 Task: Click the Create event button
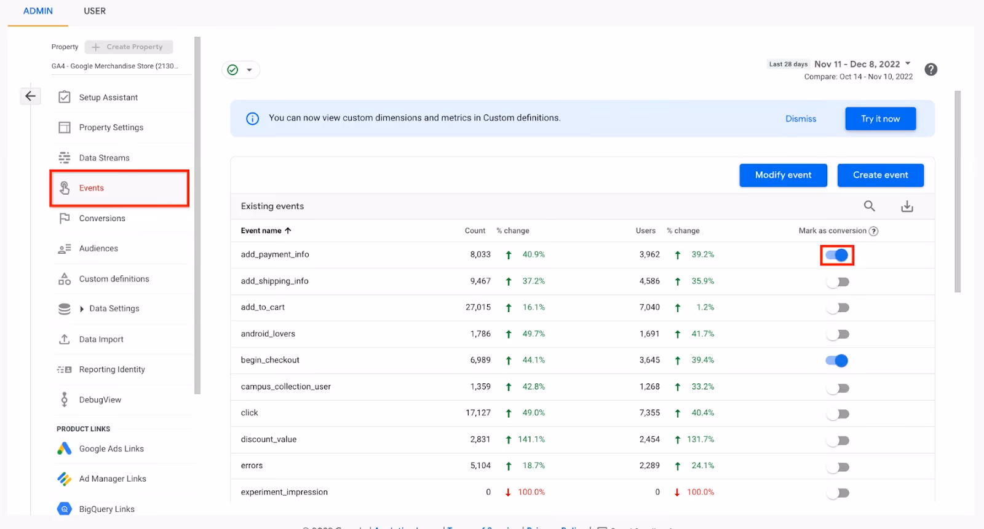pos(881,175)
